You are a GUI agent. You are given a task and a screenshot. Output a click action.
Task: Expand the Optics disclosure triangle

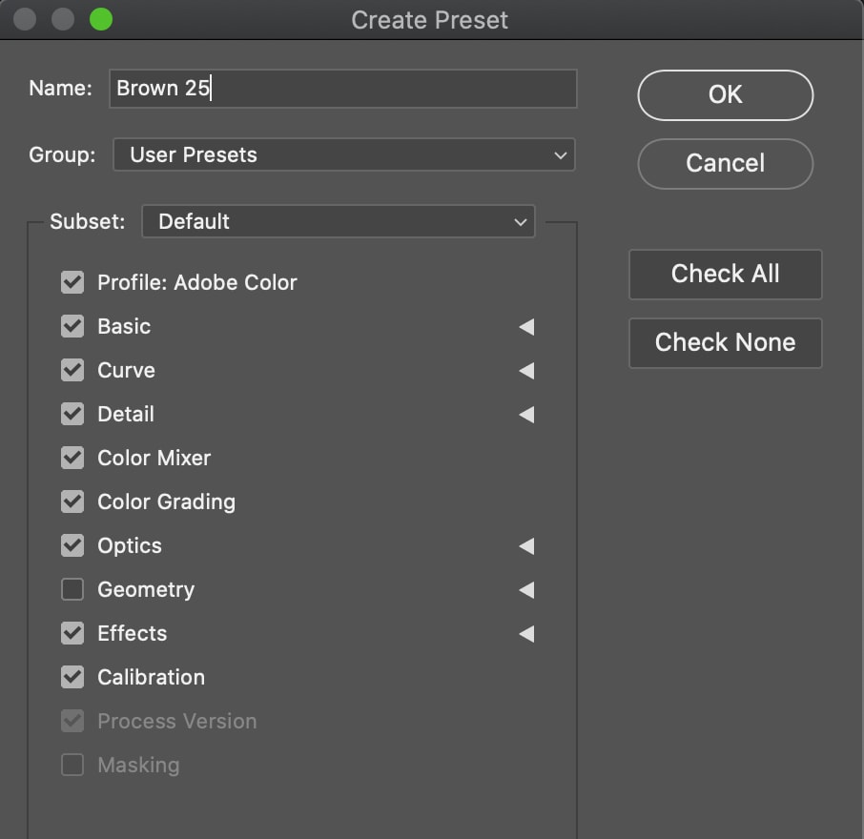(526, 546)
